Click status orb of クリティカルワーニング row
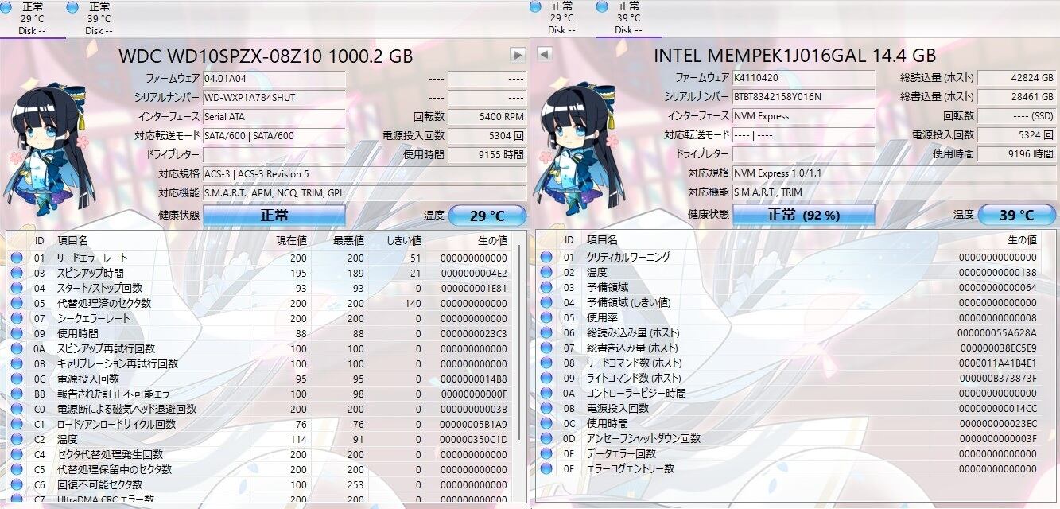This screenshot has height=509, width=1060. point(546,257)
